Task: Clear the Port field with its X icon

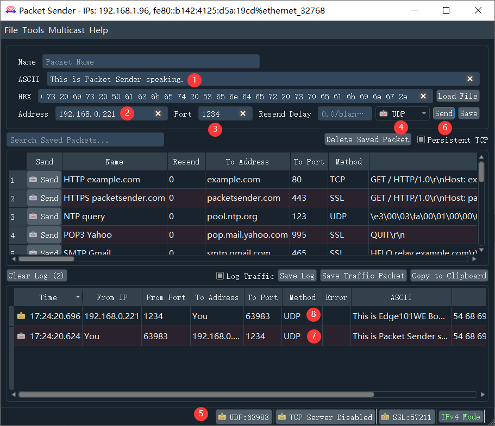Action: pos(242,113)
